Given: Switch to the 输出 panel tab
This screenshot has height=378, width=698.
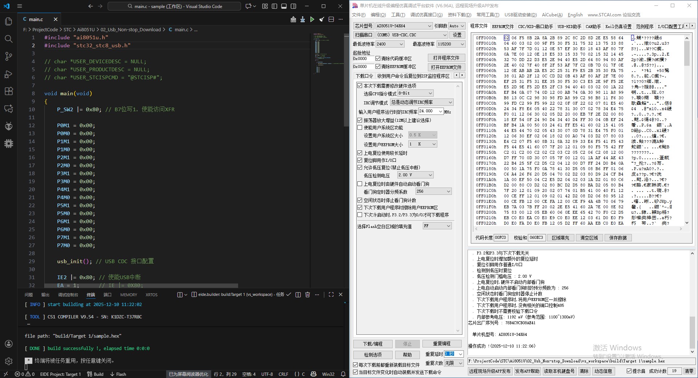Looking at the screenshot, I should point(45,295).
